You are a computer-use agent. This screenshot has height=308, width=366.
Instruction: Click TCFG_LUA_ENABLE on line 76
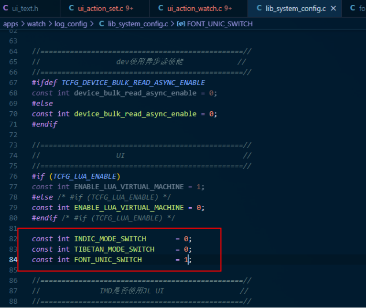tap(85, 176)
